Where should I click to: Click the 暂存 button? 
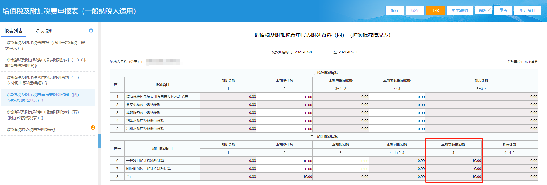[x=395, y=10]
